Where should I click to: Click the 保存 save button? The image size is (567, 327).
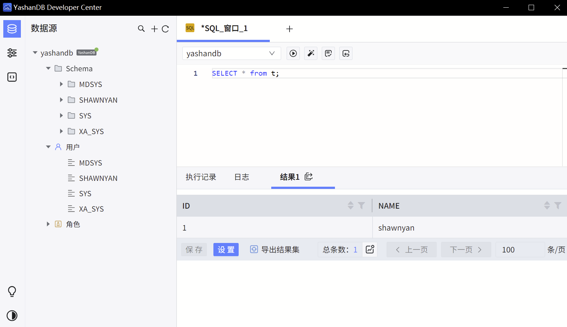point(194,250)
